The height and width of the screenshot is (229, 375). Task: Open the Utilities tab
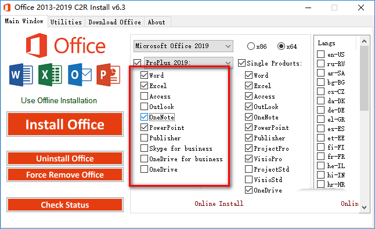[x=66, y=22]
